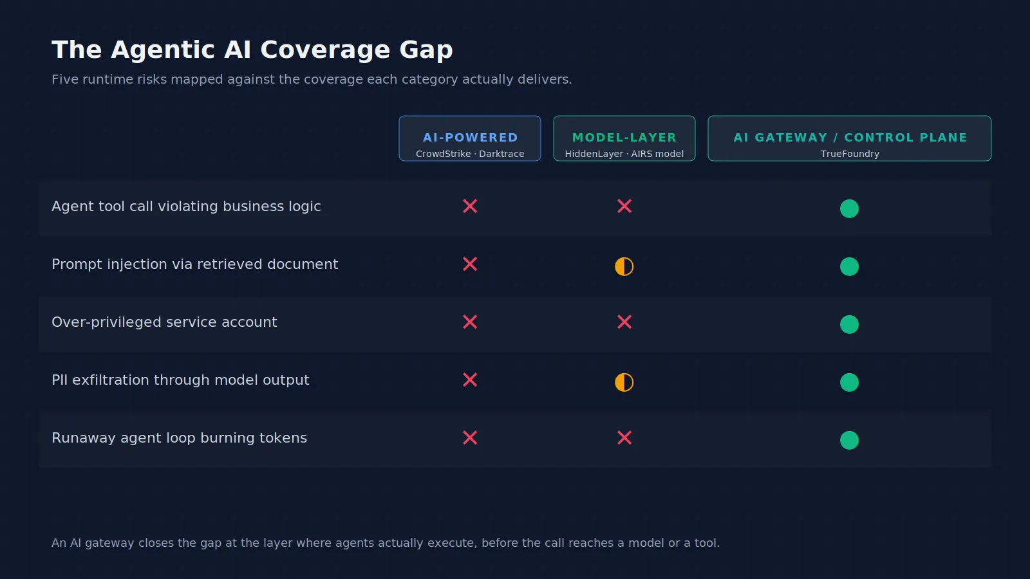Screen dimensions: 1030x579
Task: Select the AI GATEWAY / CONTROL PLANE header
Action: tap(850, 138)
